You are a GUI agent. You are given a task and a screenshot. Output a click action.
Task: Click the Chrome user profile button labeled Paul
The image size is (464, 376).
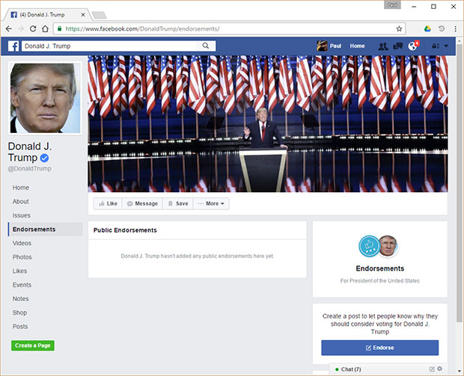pos(392,5)
